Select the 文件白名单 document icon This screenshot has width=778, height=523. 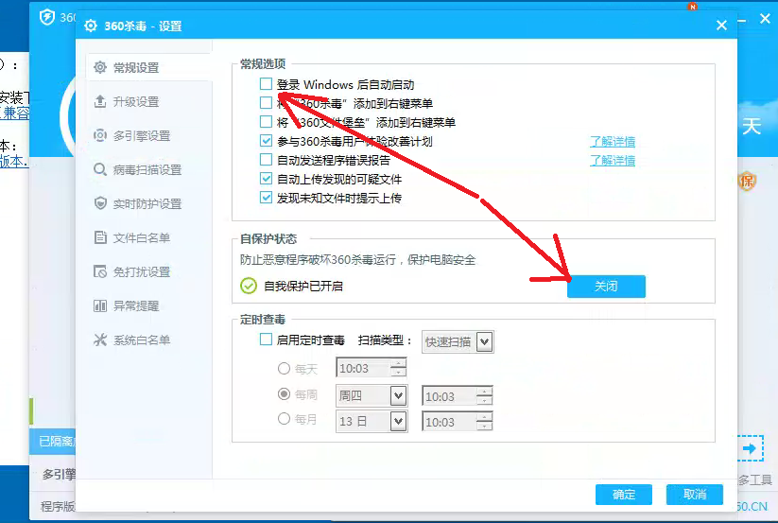(100, 237)
